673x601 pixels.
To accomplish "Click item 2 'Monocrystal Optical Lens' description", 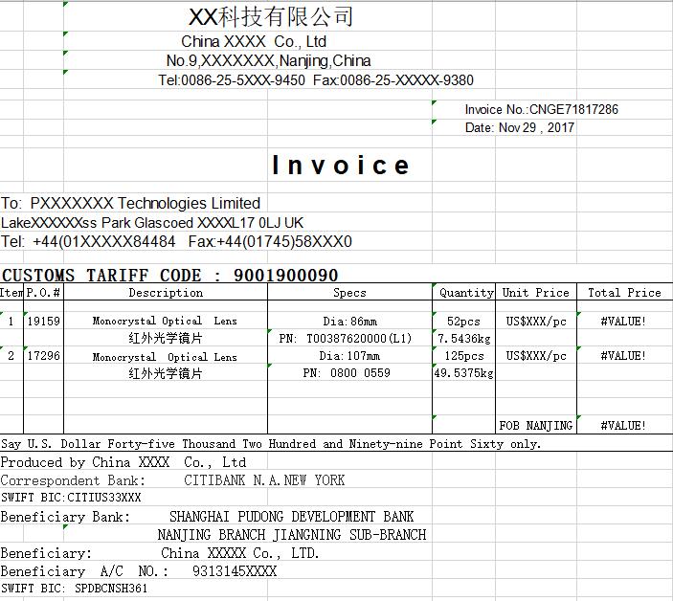I will pos(165,357).
